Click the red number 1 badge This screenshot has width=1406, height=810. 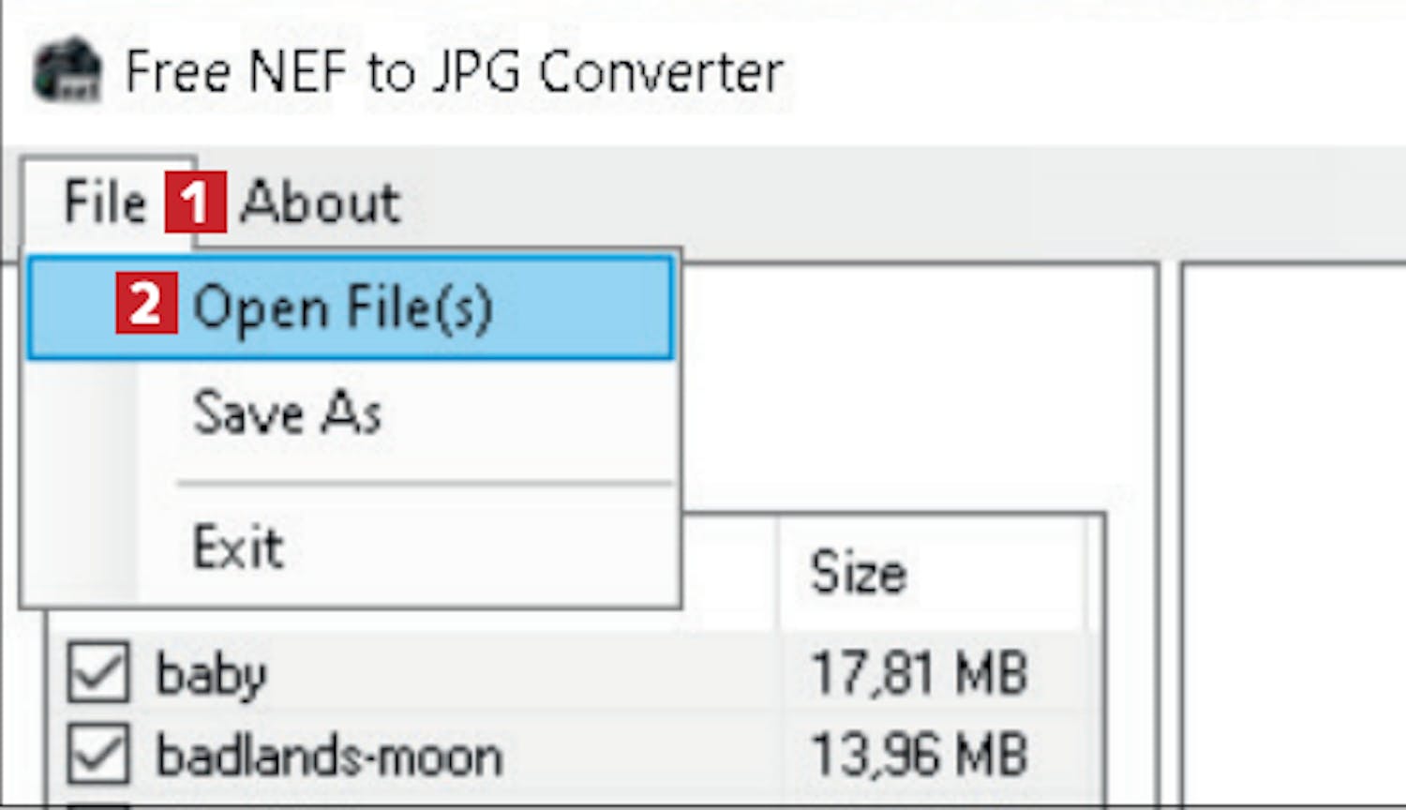click(195, 202)
